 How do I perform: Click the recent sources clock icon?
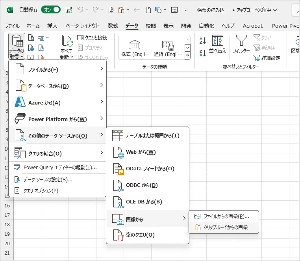[x=41, y=48]
